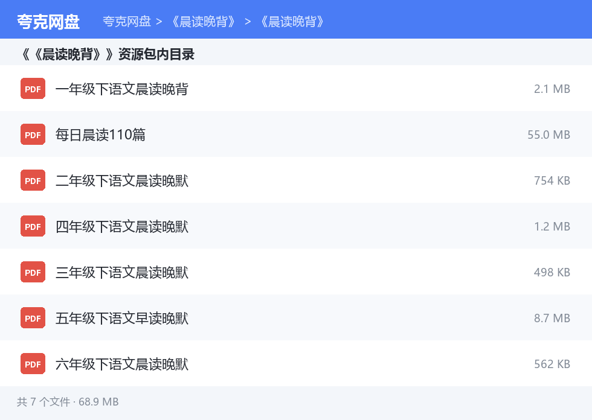This screenshot has height=420, width=592.
Task: Click the 562 KB size value
Action: 552,364
